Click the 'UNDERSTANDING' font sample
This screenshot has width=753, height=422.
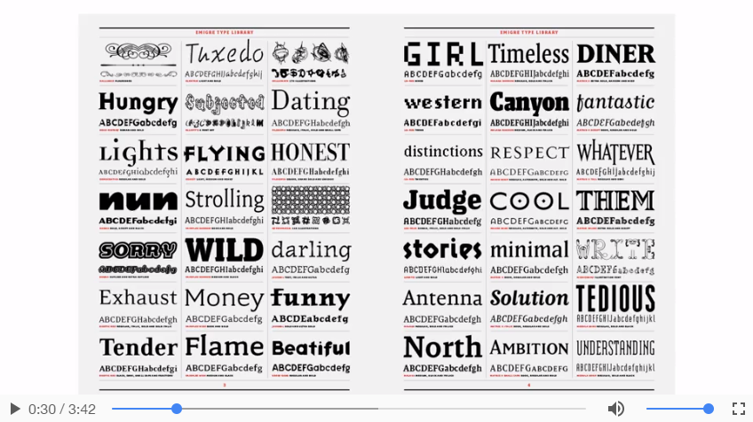[x=615, y=348]
